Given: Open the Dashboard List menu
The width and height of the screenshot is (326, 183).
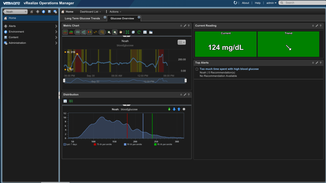Looking at the screenshot, I should [x=90, y=12].
